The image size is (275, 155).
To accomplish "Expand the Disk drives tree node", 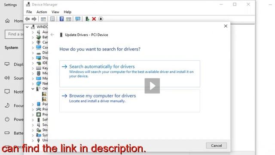I will coord(33,53).
